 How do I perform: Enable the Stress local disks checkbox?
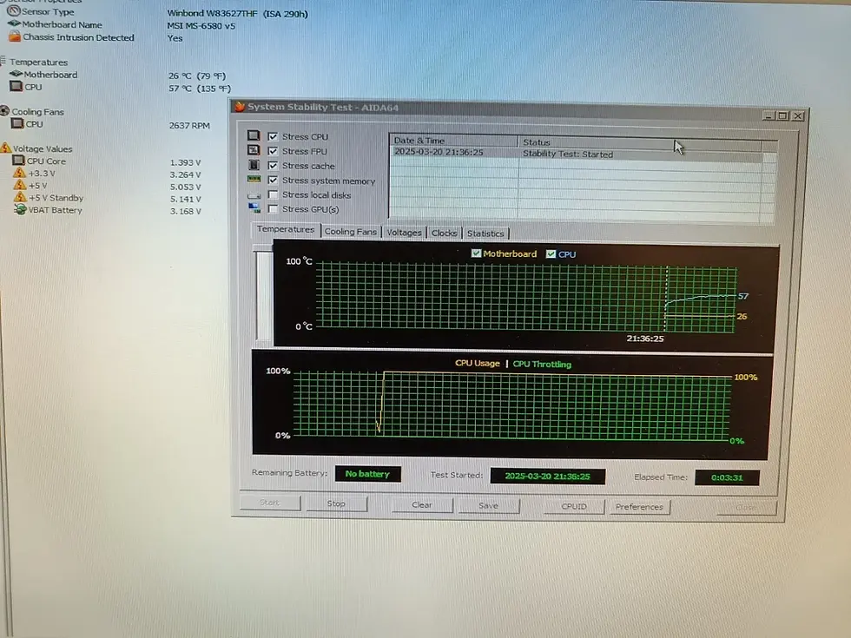(x=273, y=194)
